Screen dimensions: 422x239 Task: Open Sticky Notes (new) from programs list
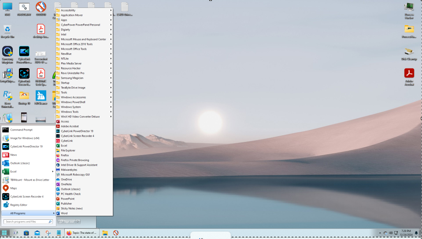[x=84, y=208]
